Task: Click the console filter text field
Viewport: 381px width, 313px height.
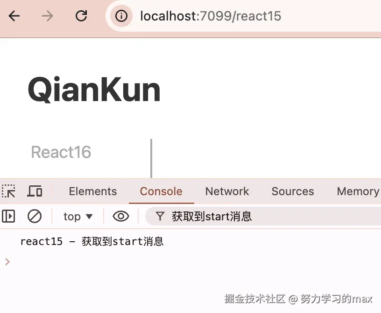Action: 263,216
